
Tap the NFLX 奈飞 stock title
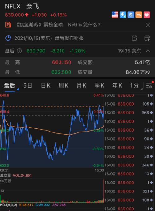coord(22,6)
